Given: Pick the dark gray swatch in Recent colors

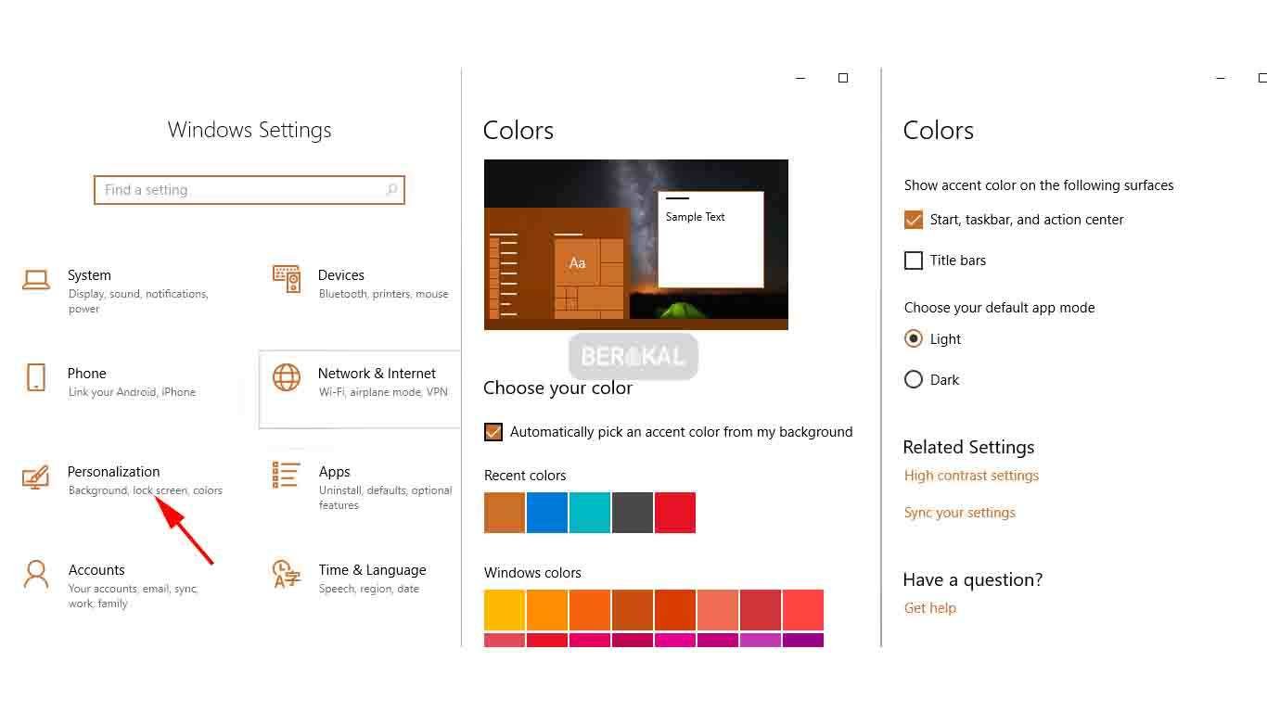Looking at the screenshot, I should point(633,513).
